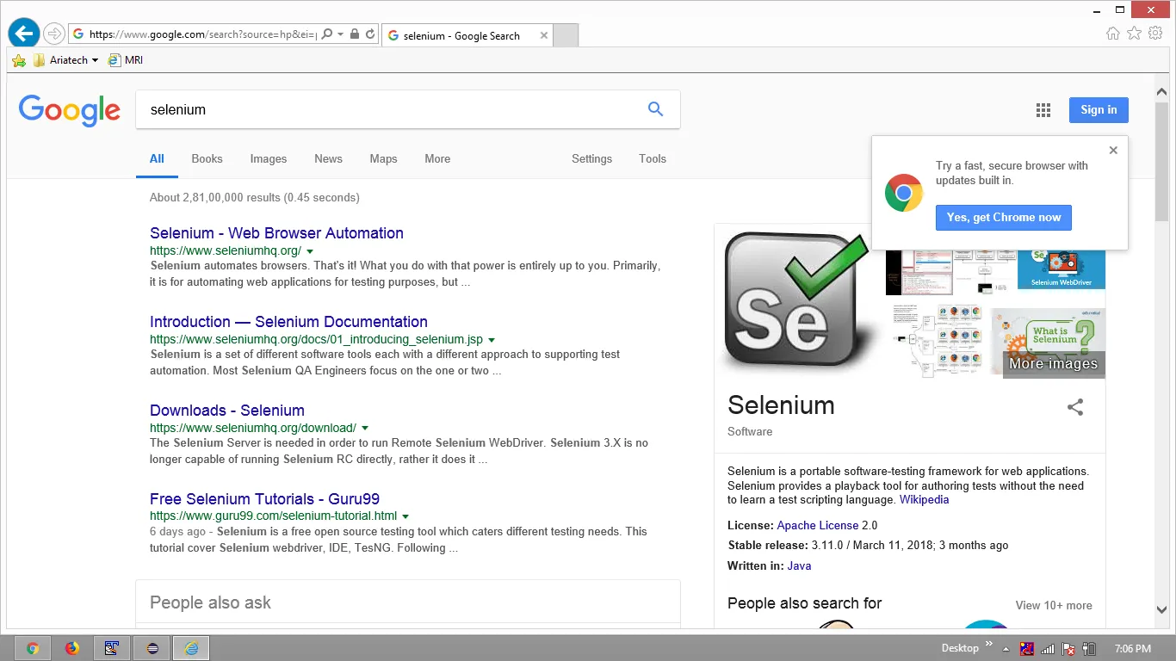The width and height of the screenshot is (1176, 661).
Task: Close the 'selenium - Google Search' tab
Action: point(544,35)
